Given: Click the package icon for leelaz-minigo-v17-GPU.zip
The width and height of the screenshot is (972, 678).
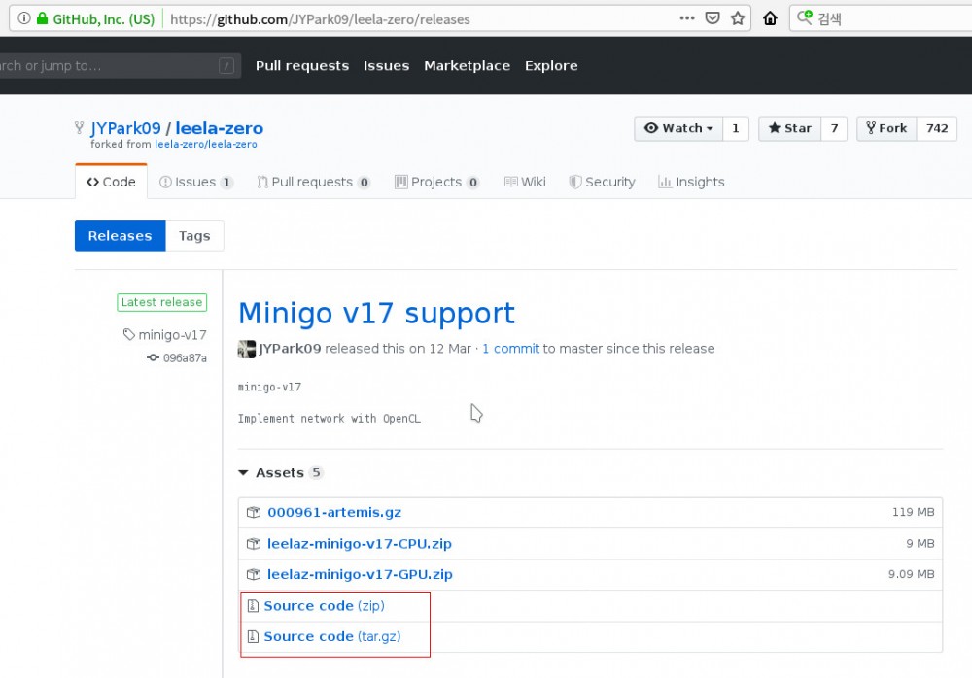Looking at the screenshot, I should pos(254,574).
